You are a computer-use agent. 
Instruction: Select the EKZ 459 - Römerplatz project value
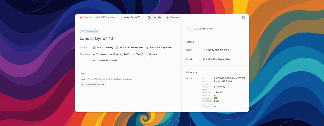tap(218, 59)
